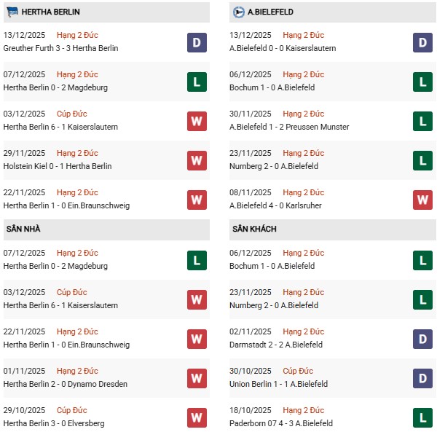Click the HERTHA BERLIN header title

tap(46, 12)
